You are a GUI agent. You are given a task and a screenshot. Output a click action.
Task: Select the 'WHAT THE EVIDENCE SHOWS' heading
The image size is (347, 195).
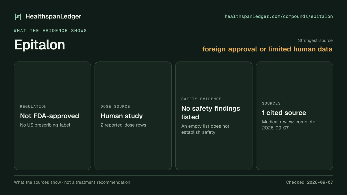pyautogui.click(x=50, y=31)
